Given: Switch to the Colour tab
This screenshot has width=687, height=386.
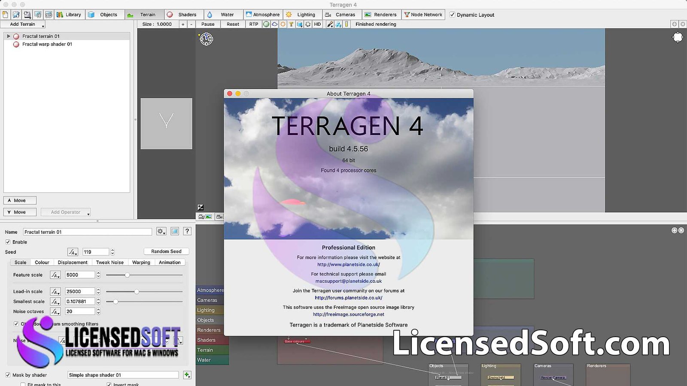Looking at the screenshot, I should (x=42, y=262).
